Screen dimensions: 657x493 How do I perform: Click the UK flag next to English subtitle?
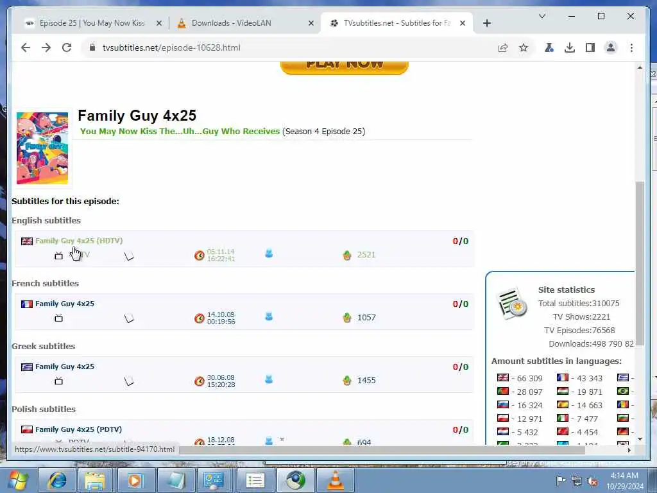[x=27, y=241]
